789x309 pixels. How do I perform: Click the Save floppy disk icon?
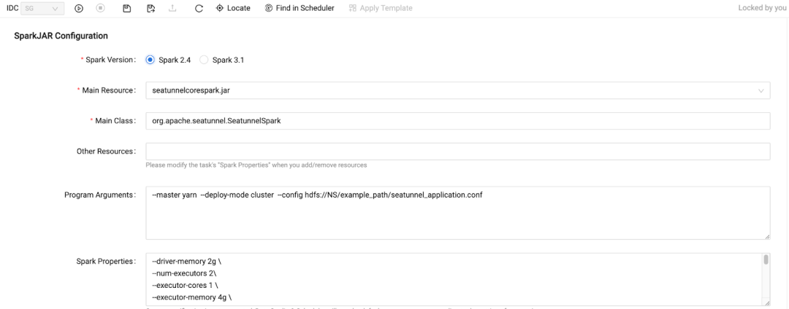(x=126, y=8)
